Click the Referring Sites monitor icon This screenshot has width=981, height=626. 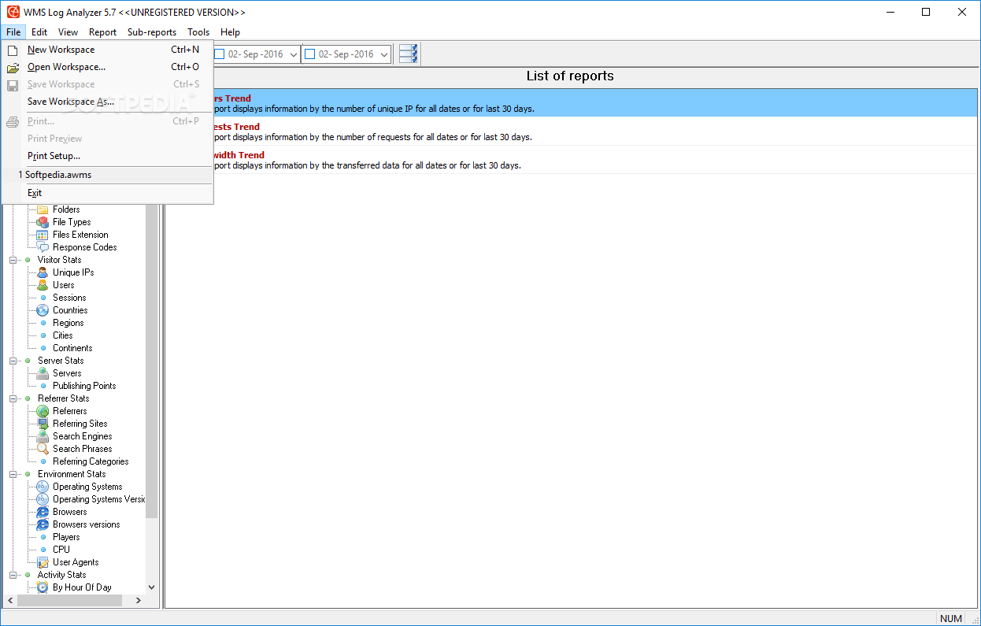(x=43, y=424)
